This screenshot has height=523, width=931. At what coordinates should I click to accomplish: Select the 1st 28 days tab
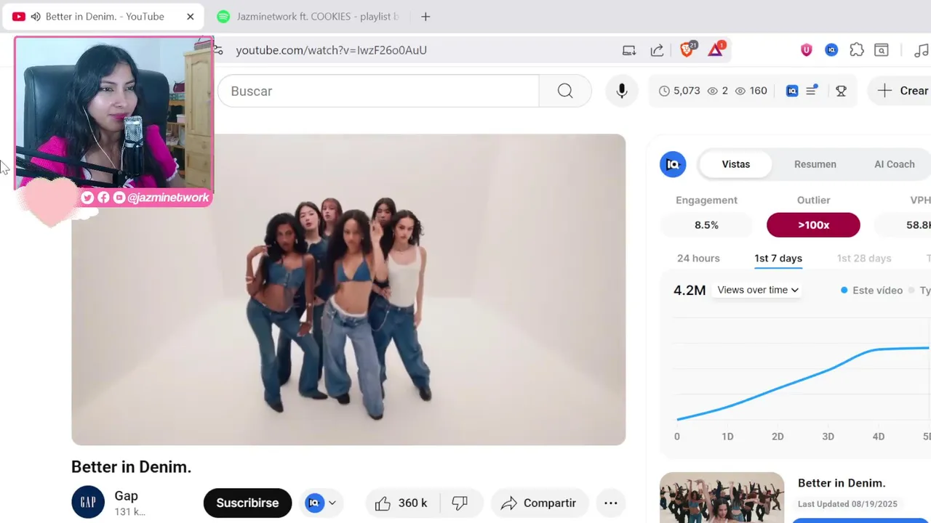[864, 259]
